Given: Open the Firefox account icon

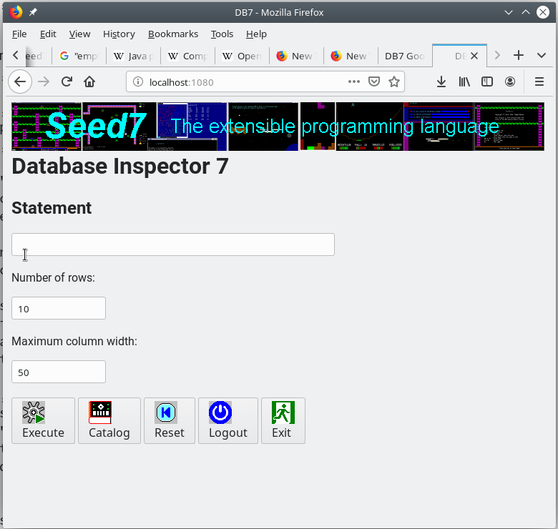Looking at the screenshot, I should [x=510, y=81].
